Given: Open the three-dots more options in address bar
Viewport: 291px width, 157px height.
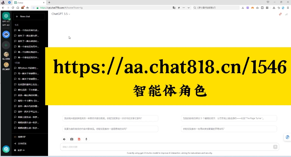Looking at the screenshot, I should click(184, 8).
